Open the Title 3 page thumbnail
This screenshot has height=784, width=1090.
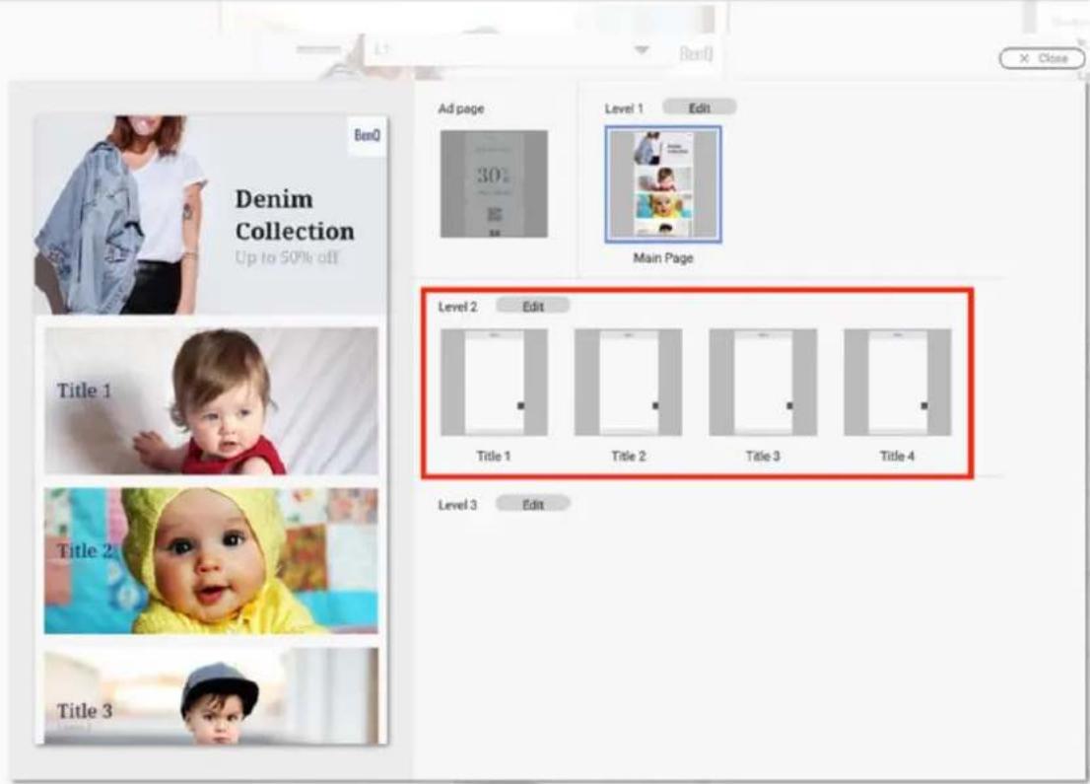[x=763, y=383]
